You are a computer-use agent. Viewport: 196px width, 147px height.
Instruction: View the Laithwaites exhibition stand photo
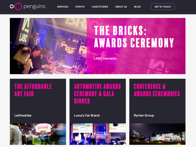(x=38, y=134)
